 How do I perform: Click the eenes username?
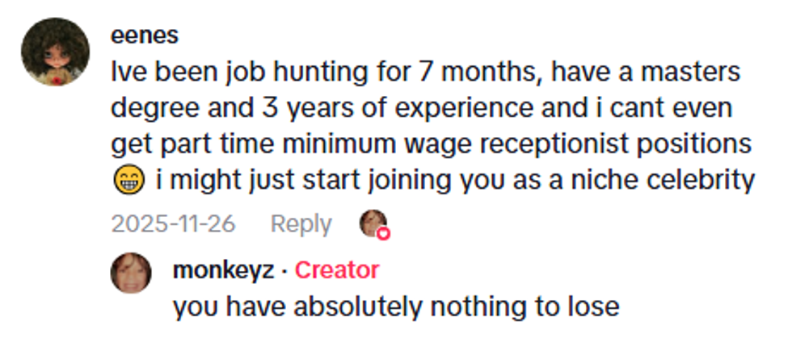pyautogui.click(x=144, y=35)
